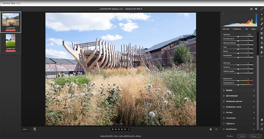This screenshot has width=264, height=139.
Task: Select the Adjustment brush tool
Action: click(262, 29)
